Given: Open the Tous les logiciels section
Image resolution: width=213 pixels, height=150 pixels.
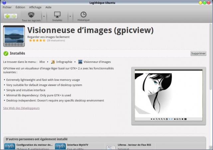Looking at the screenshot, I should click(31, 17).
